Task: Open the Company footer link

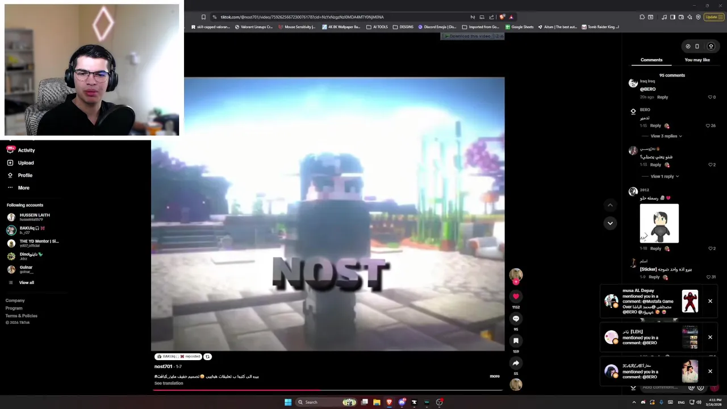Action: tap(15, 301)
